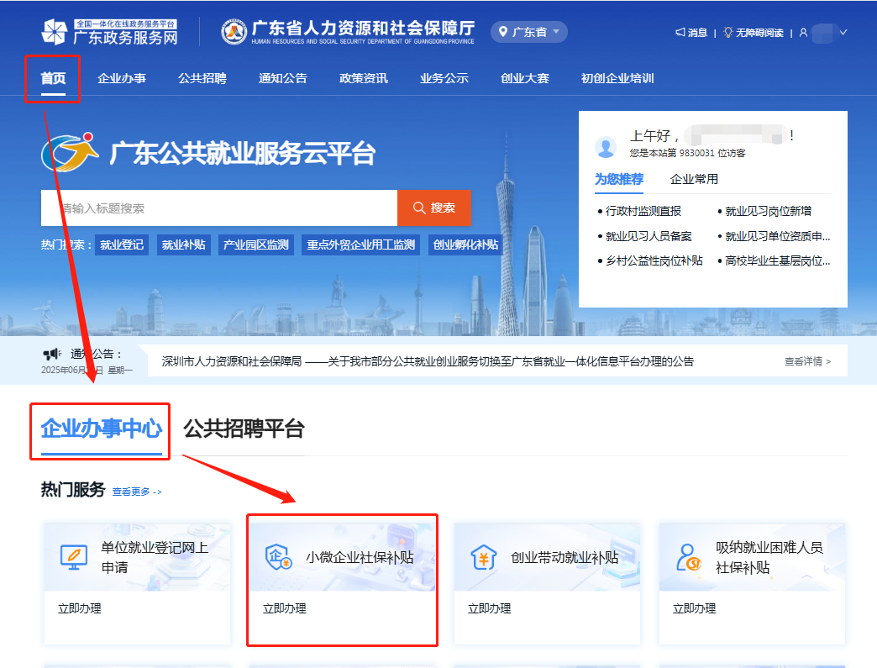Open 查看详情 for the announcement
The width and height of the screenshot is (877, 668).
[807, 360]
